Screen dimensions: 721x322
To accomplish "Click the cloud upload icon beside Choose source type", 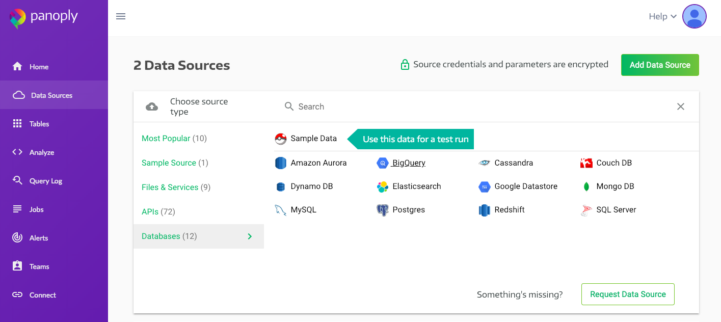I will (x=152, y=106).
